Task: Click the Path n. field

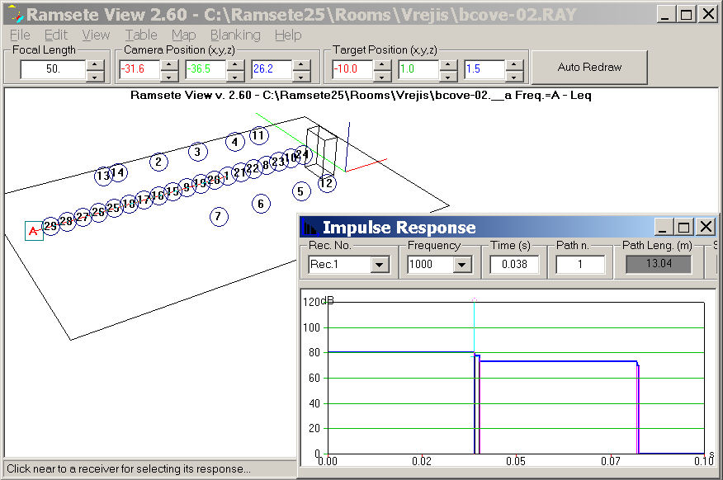Action: tap(580, 265)
